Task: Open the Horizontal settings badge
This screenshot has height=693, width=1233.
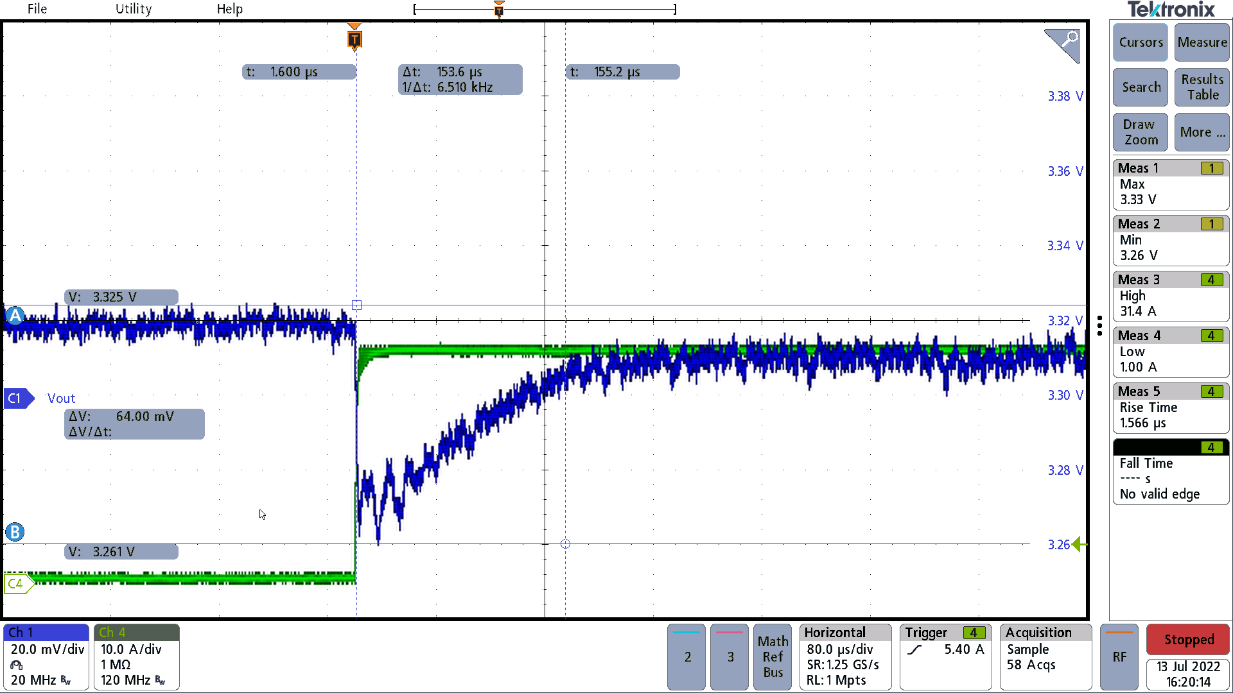Action: [845, 657]
